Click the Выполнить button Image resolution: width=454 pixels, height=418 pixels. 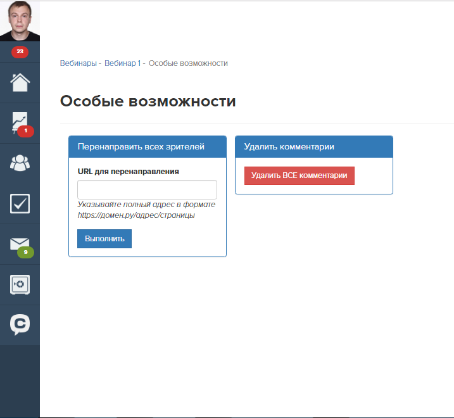click(x=104, y=239)
